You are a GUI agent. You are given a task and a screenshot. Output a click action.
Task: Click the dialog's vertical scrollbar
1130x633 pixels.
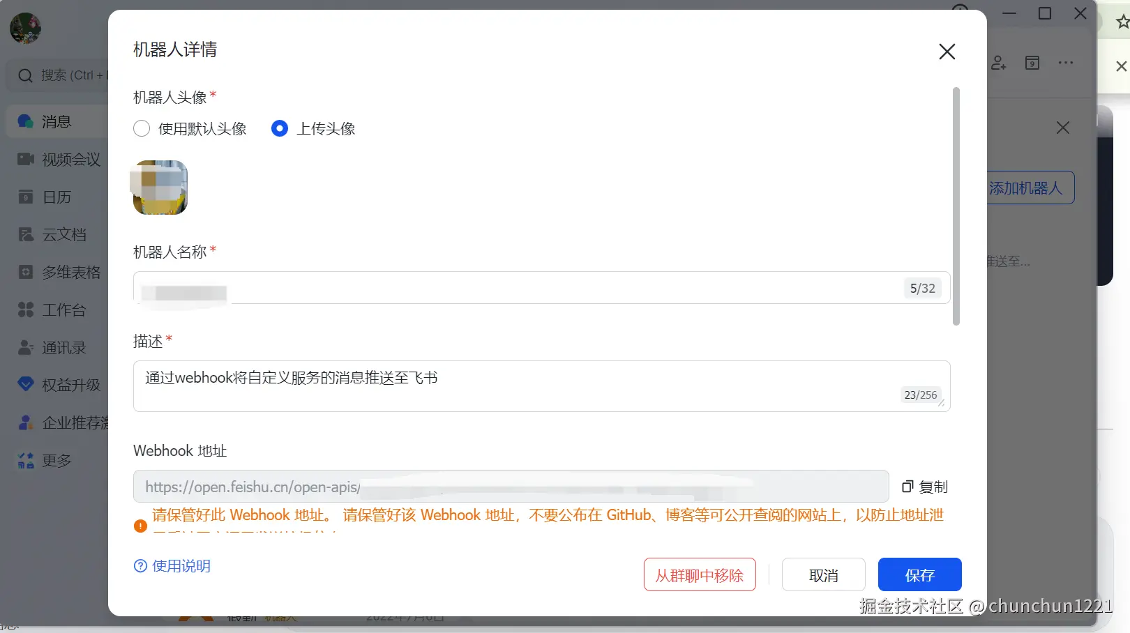coord(956,206)
